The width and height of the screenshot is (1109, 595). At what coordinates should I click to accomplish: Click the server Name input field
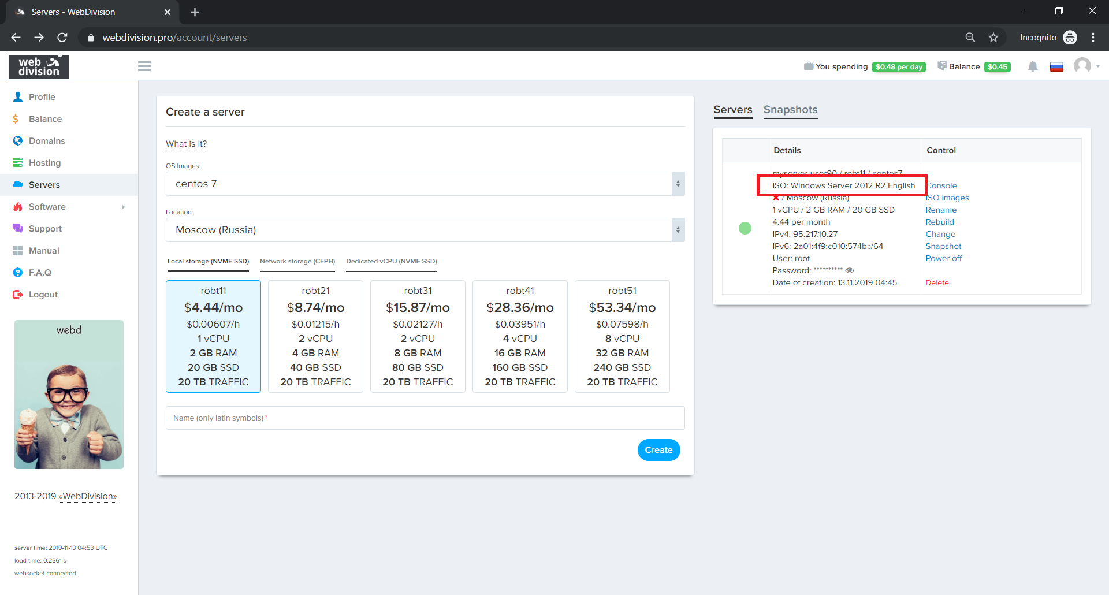[x=425, y=418]
